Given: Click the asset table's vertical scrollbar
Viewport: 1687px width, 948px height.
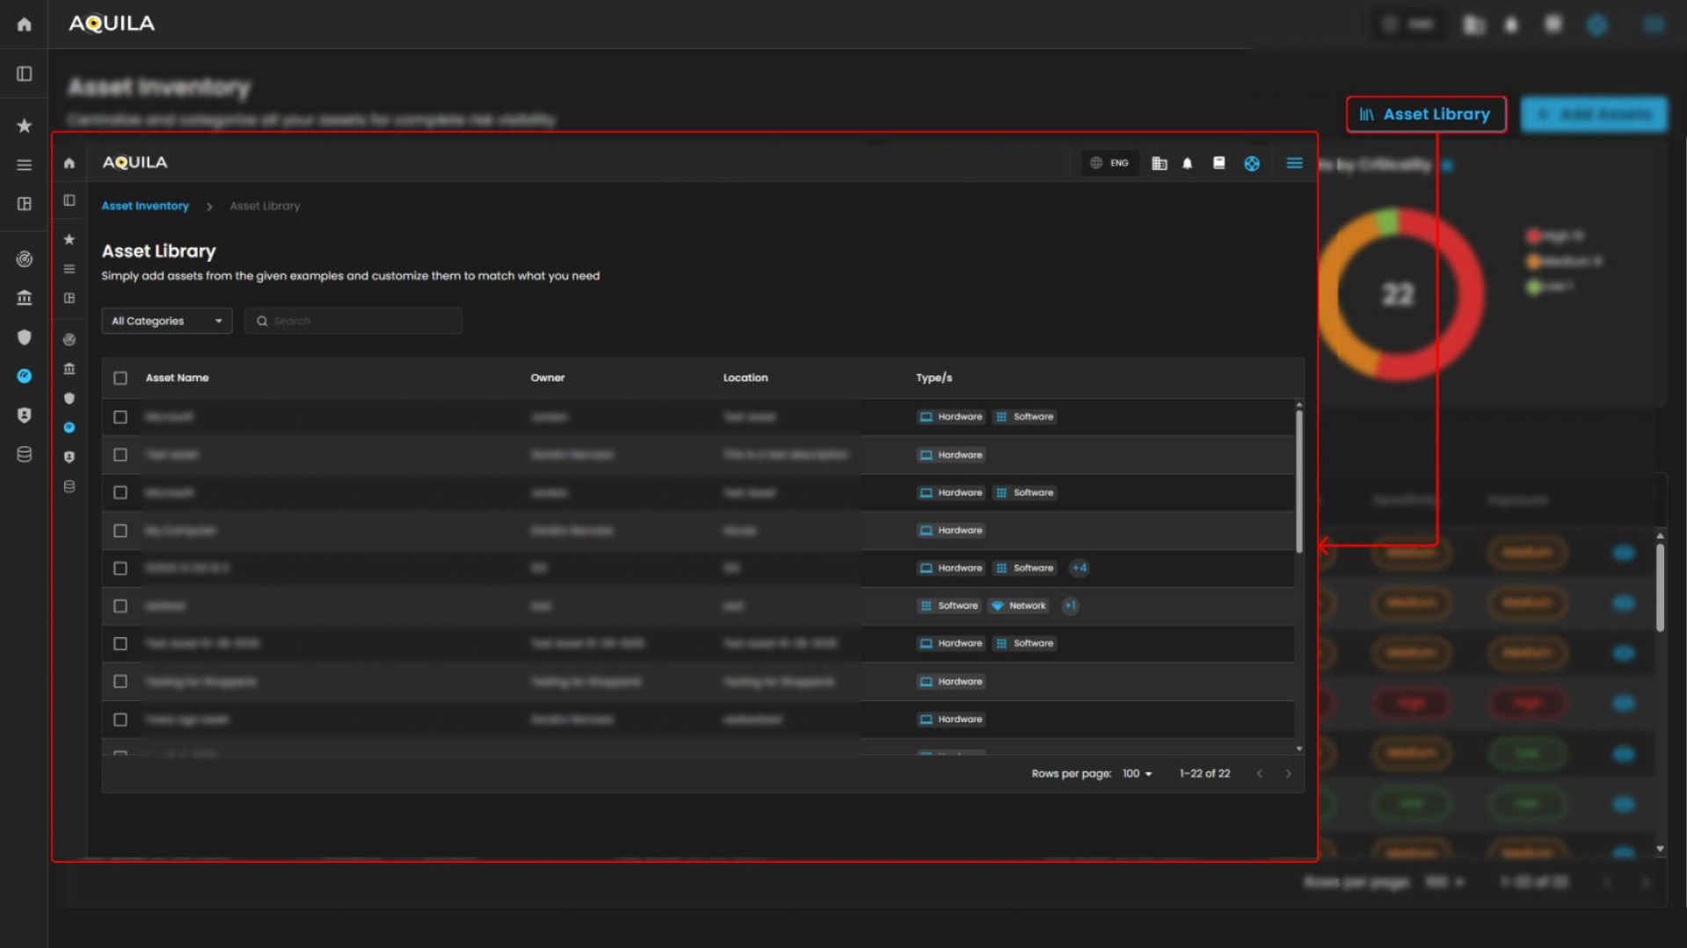Looking at the screenshot, I should coord(1298,481).
